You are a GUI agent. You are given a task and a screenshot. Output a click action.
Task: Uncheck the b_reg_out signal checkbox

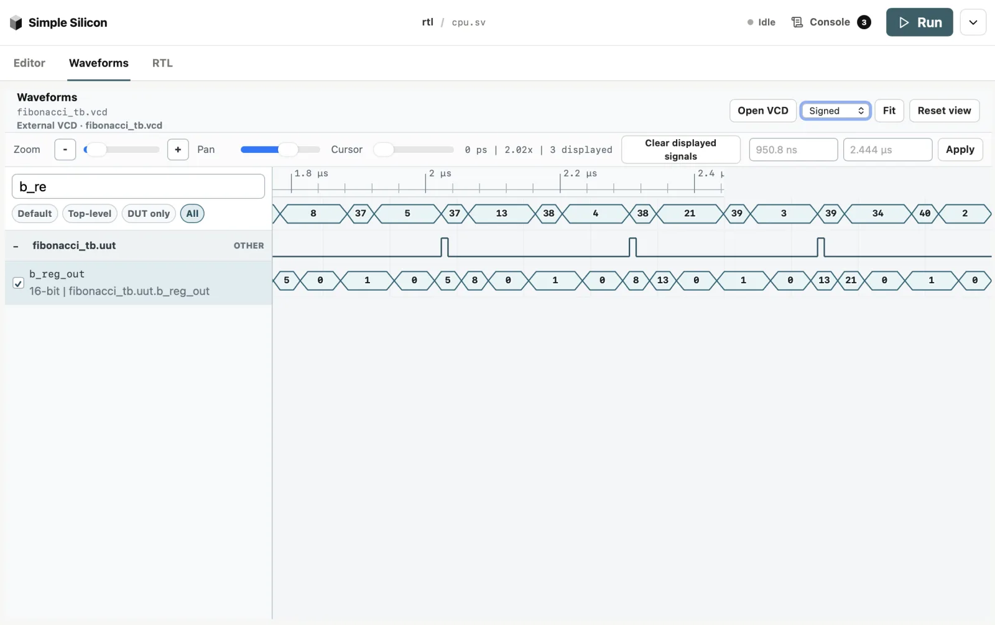click(x=19, y=283)
